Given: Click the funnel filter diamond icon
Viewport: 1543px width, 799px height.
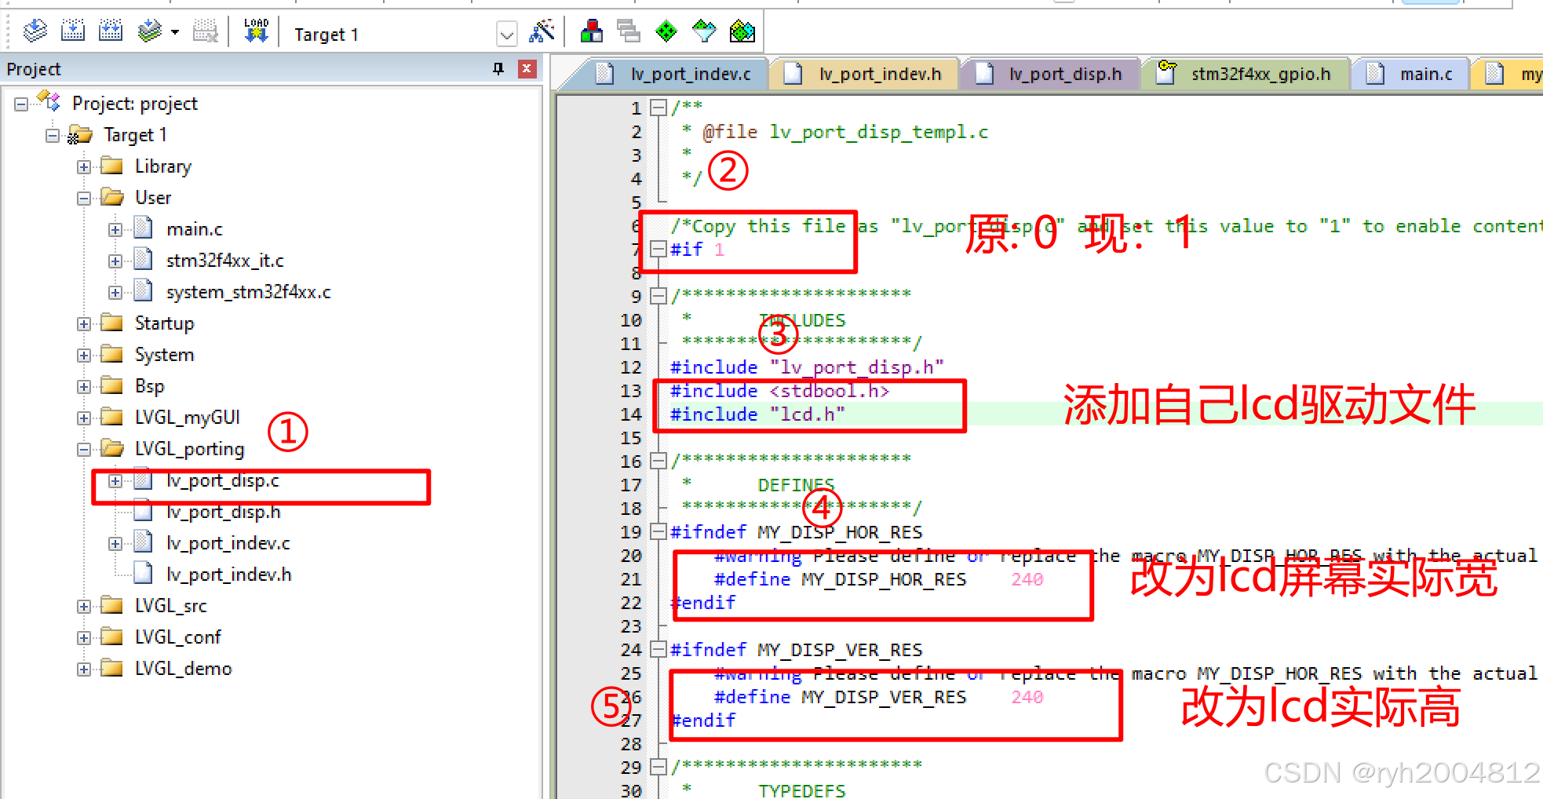Looking at the screenshot, I should coord(704,32).
